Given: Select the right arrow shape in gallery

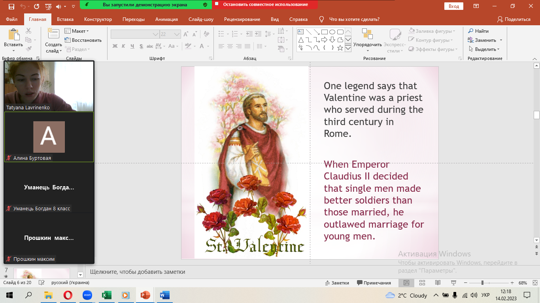Looking at the screenshot, I should (324, 40).
